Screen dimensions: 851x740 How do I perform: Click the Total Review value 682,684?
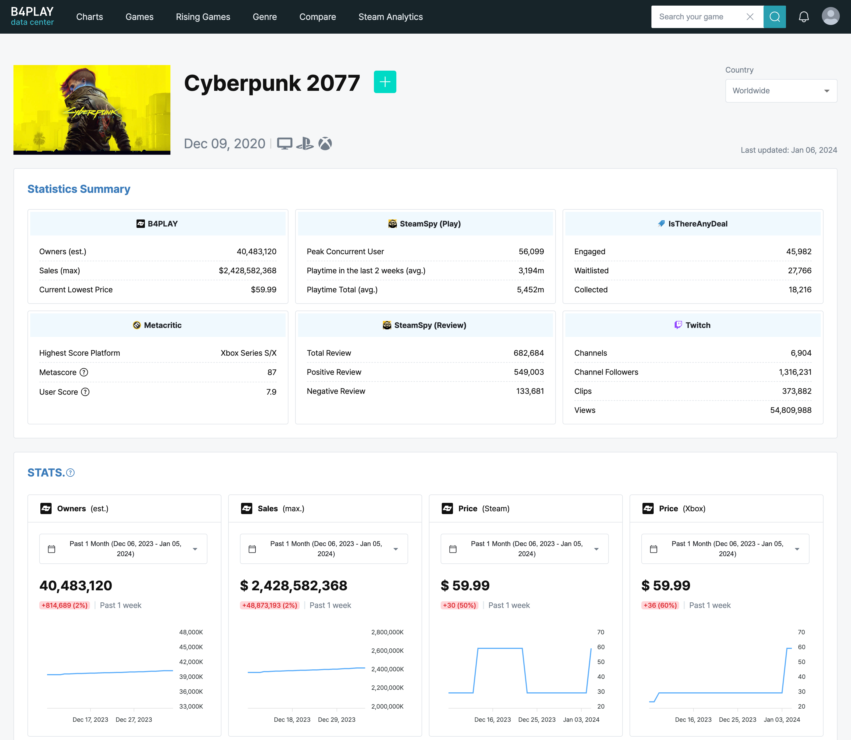[x=529, y=353]
